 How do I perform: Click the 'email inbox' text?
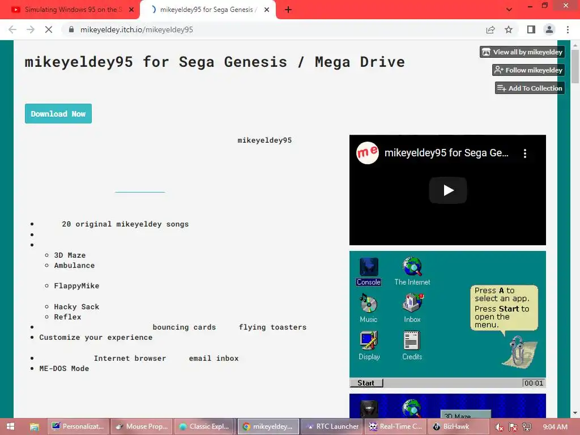point(214,358)
